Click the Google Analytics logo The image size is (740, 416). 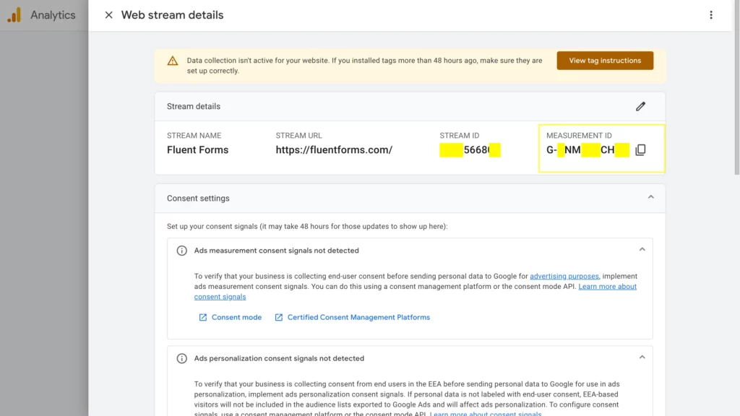14,15
